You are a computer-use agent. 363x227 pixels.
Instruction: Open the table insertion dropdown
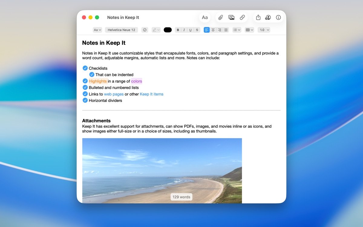(249, 30)
